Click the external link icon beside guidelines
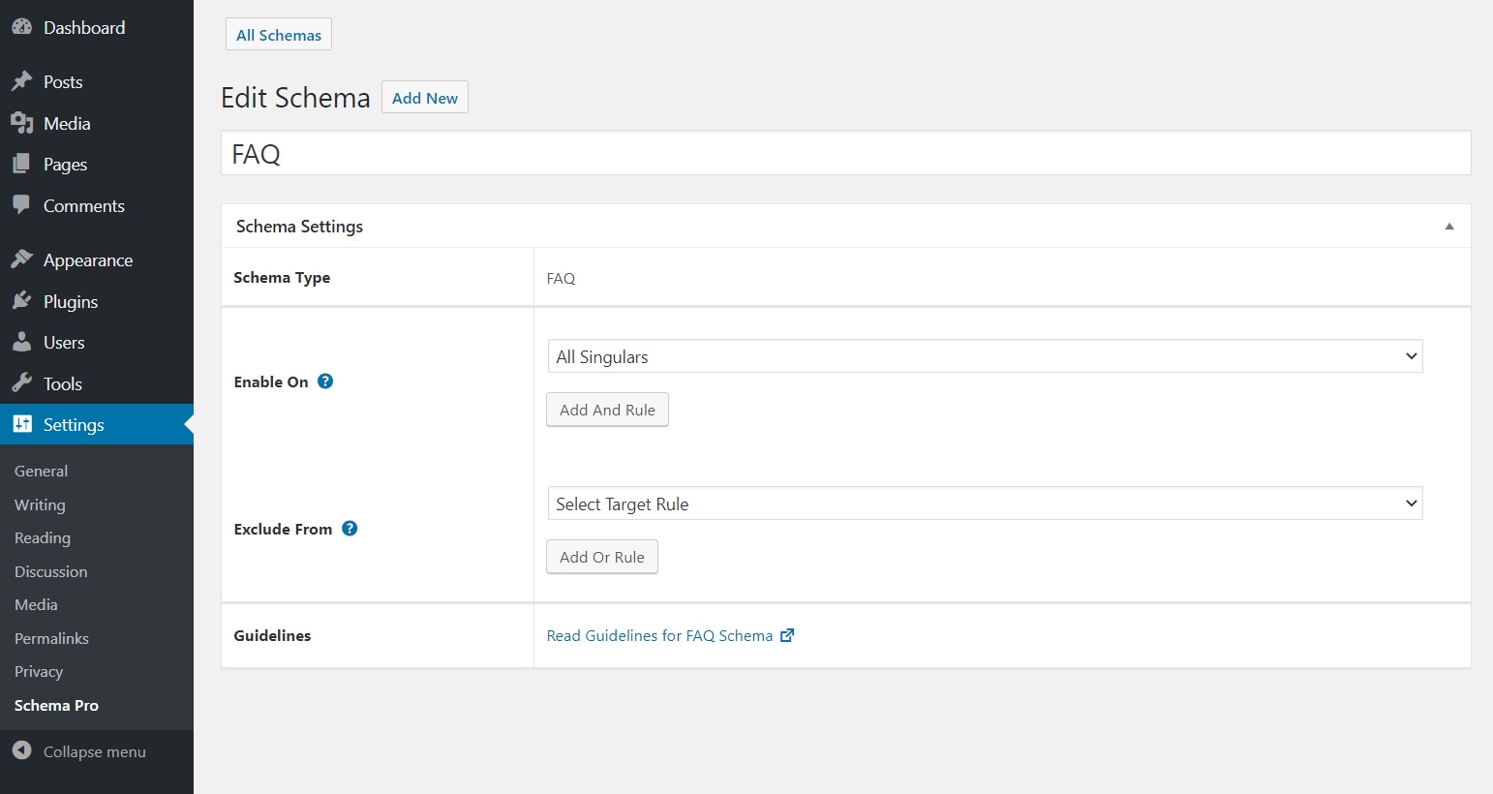Image resolution: width=1493 pixels, height=794 pixels. (x=786, y=634)
